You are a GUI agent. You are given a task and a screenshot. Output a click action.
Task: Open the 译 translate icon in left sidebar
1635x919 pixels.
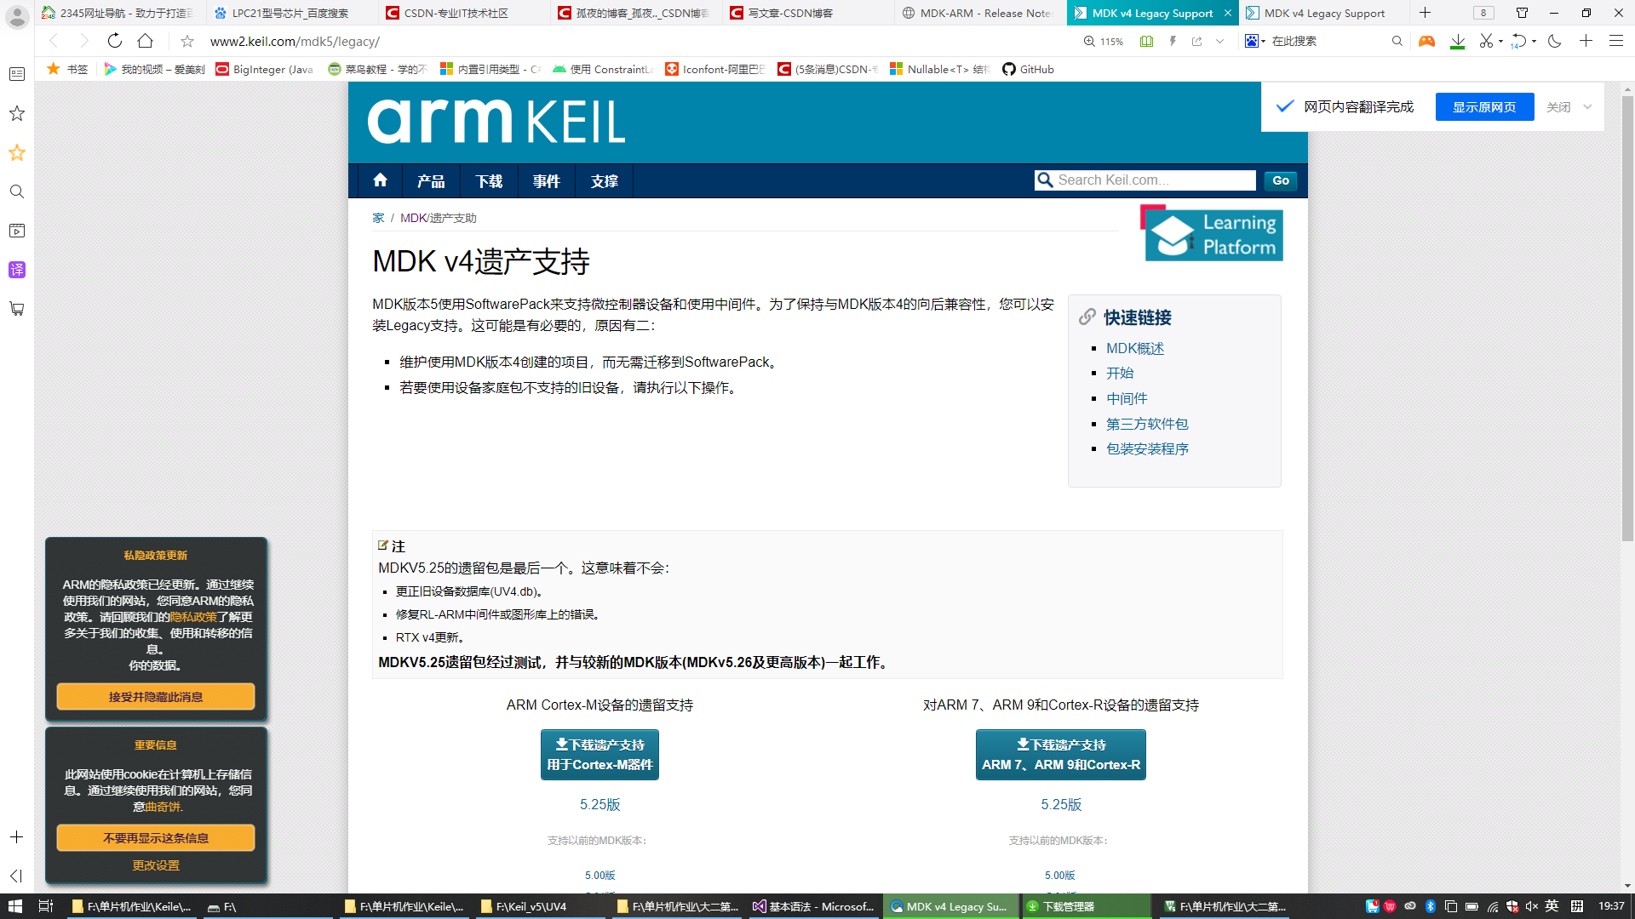[16, 270]
